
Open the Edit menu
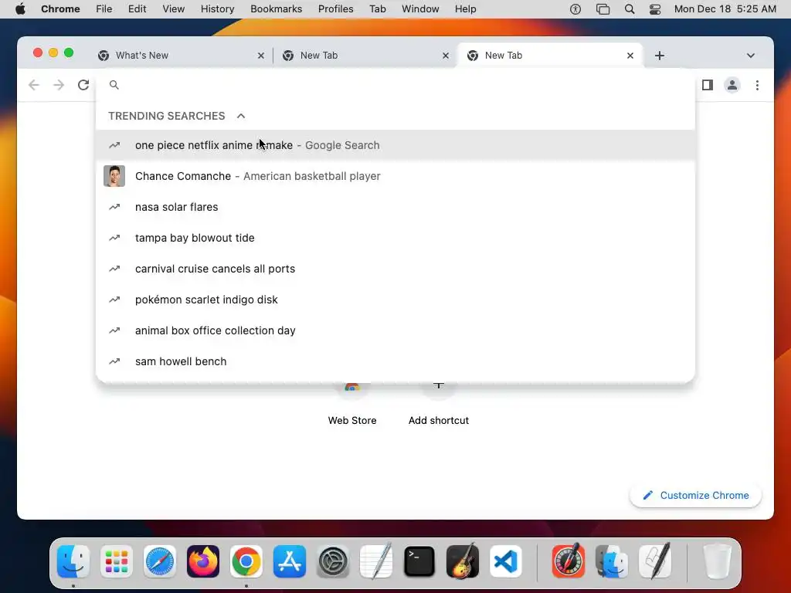[137, 9]
